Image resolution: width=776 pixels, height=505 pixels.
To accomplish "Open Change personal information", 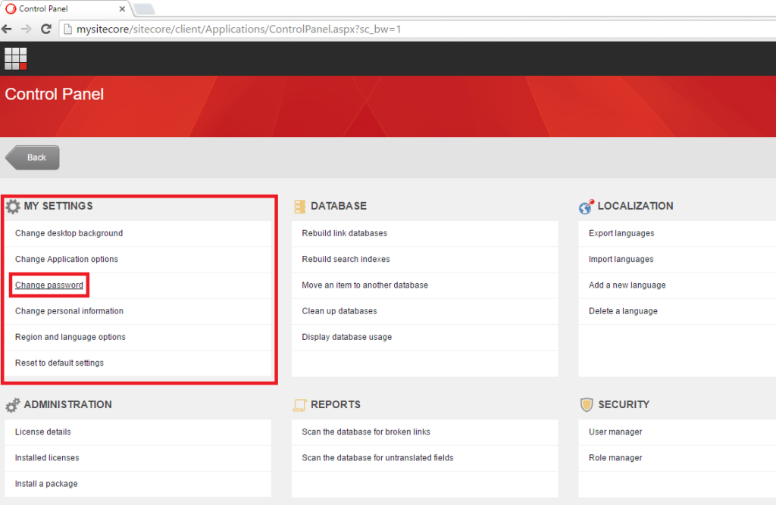I will [69, 311].
